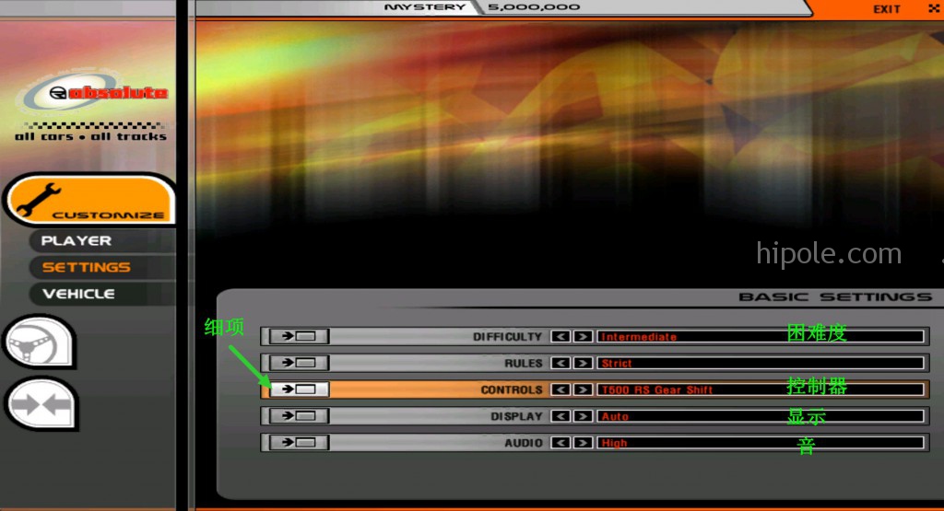
Task: Select the converging arrows menu icon
Action: point(41,404)
